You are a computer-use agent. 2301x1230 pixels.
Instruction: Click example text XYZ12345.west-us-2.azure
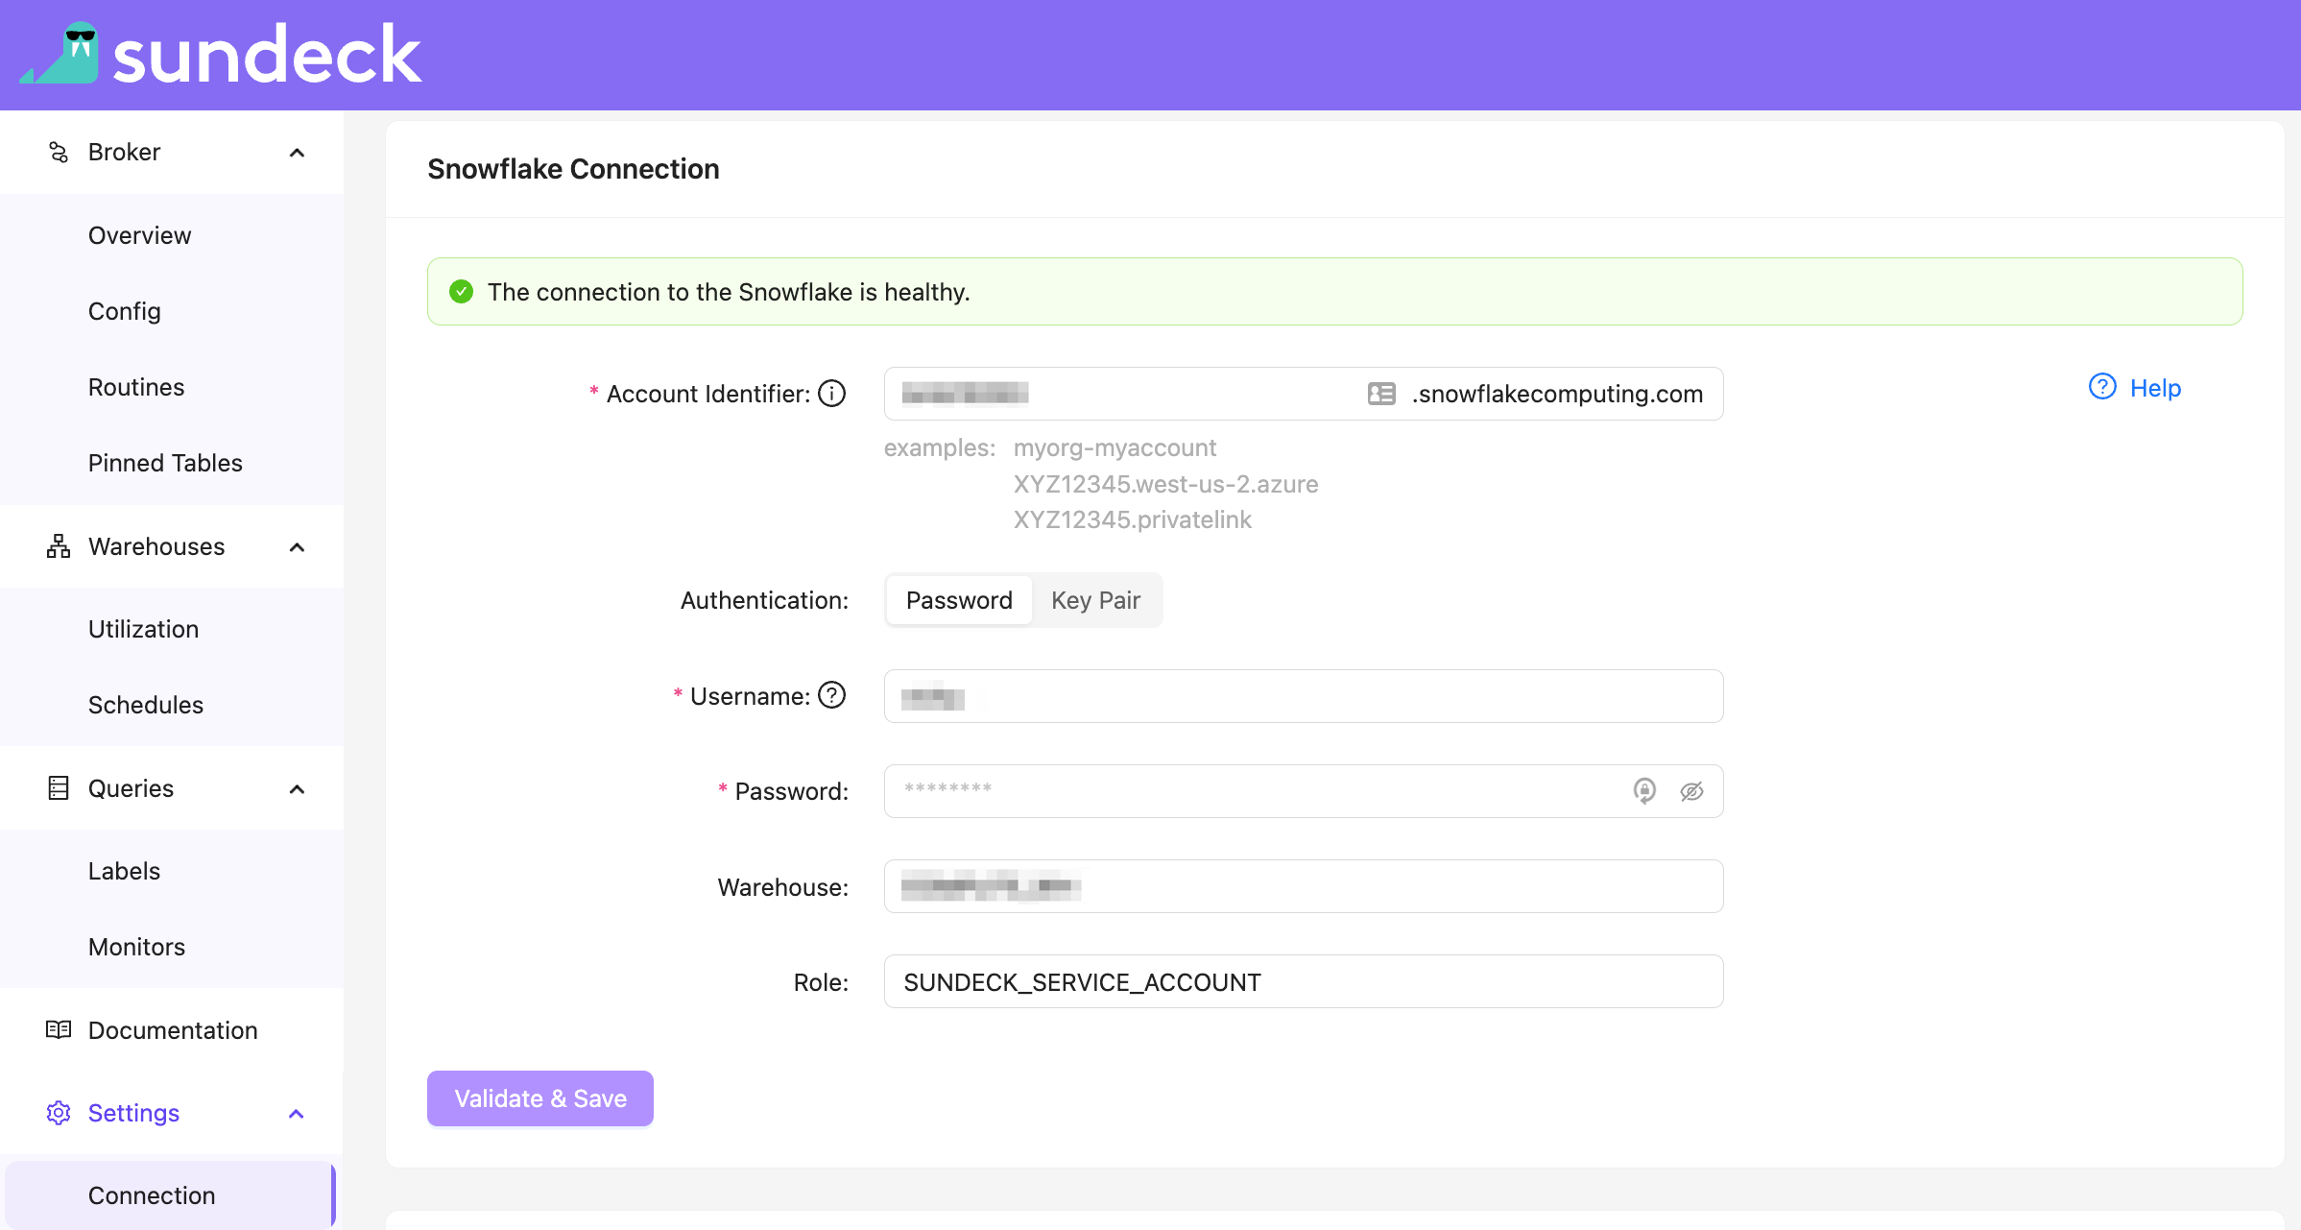coord(1166,484)
